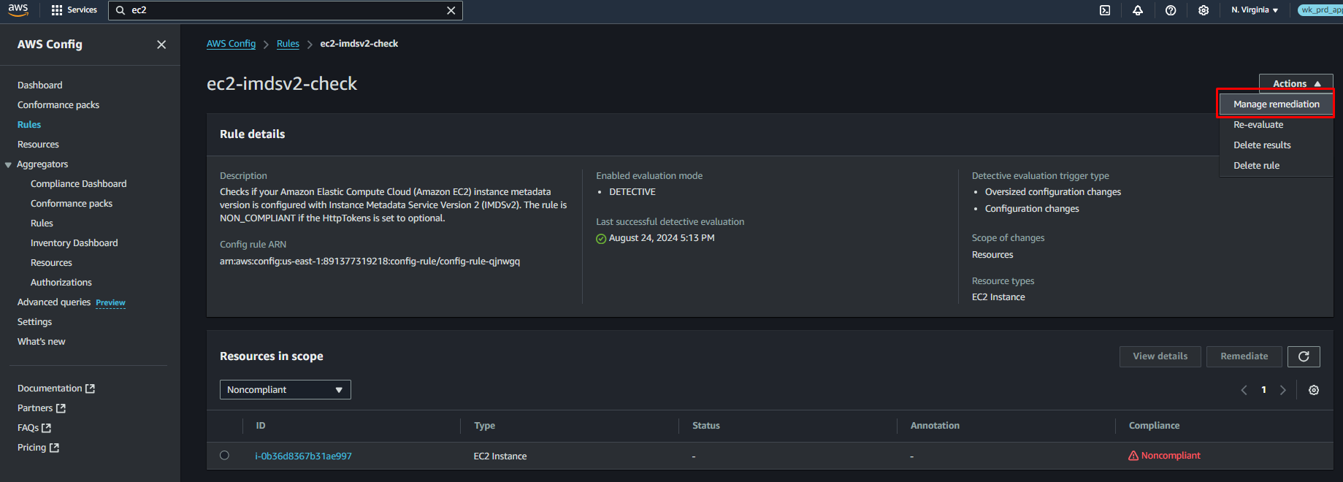Screen dimensions: 1343x482
Task: Select Re-evaluate in the Actions menu
Action: click(x=1258, y=125)
